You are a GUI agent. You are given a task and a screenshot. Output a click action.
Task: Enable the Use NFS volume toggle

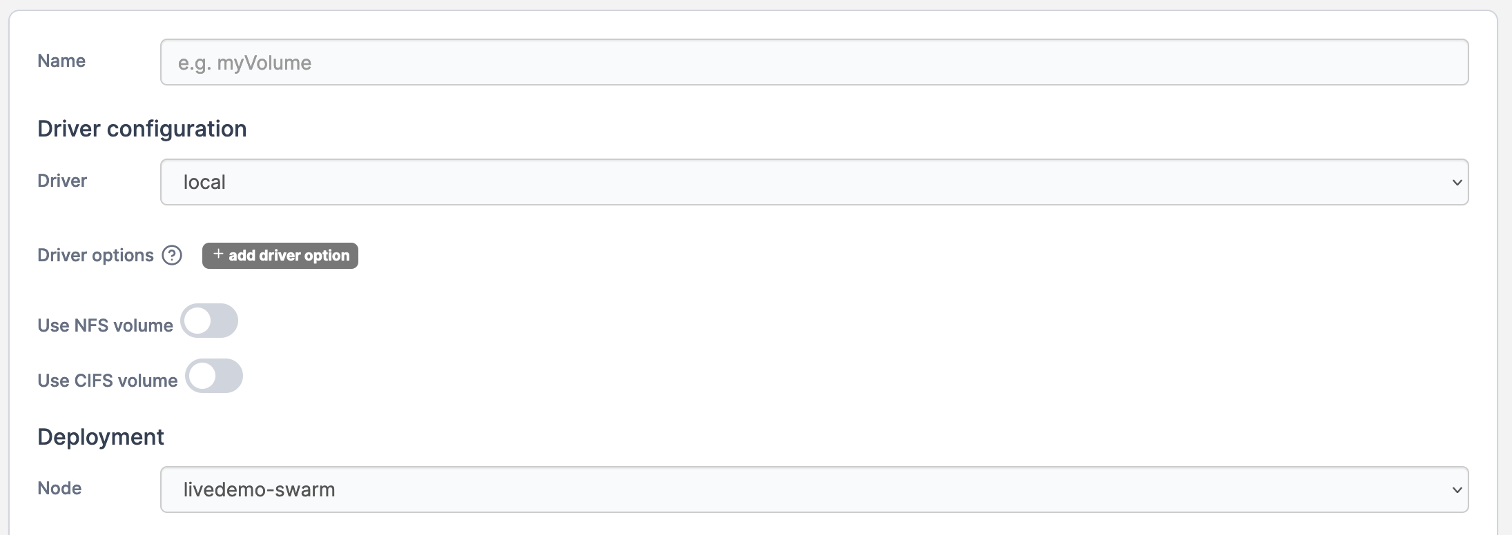click(x=209, y=321)
